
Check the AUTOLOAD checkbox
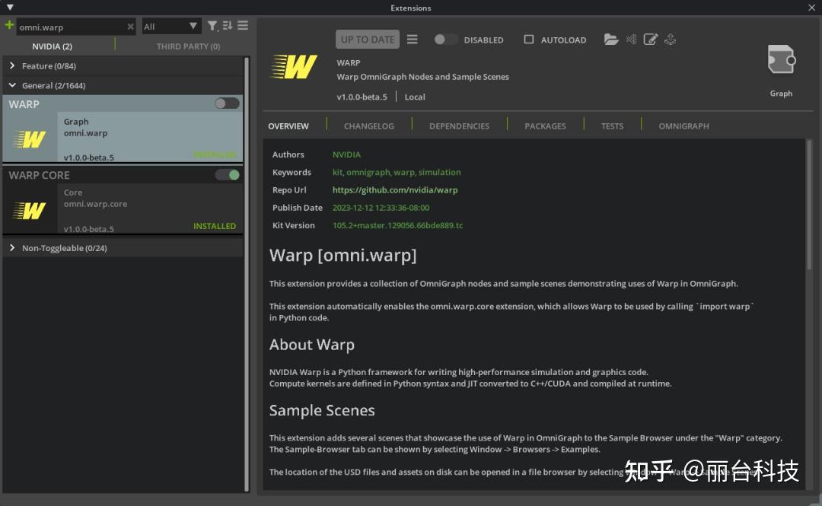pos(529,39)
